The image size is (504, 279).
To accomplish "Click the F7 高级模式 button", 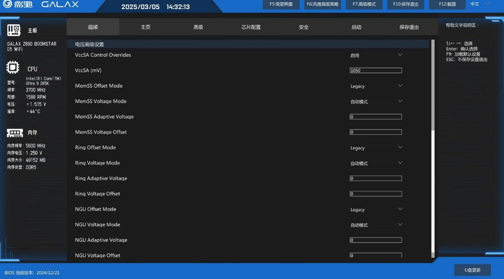I will (364, 4).
